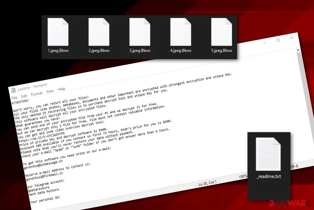Click the 100% zoom status entry

(x=243, y=176)
